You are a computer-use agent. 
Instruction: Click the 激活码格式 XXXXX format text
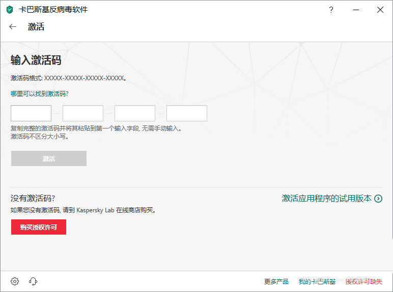pyautogui.click(x=68, y=78)
